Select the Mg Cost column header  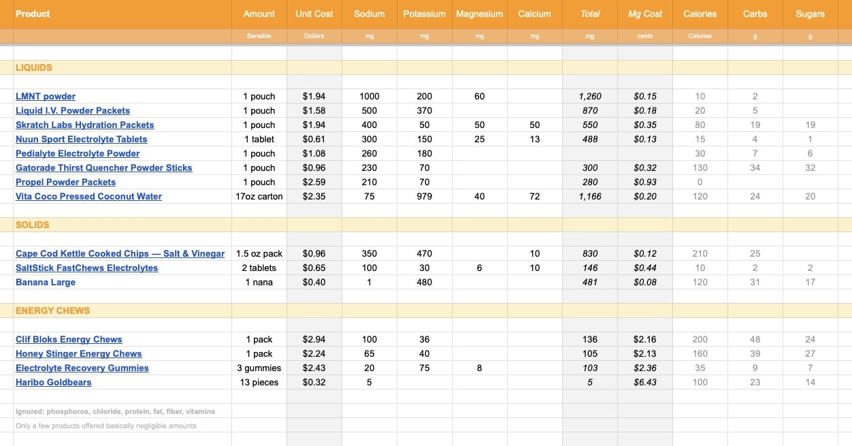pyautogui.click(x=645, y=14)
